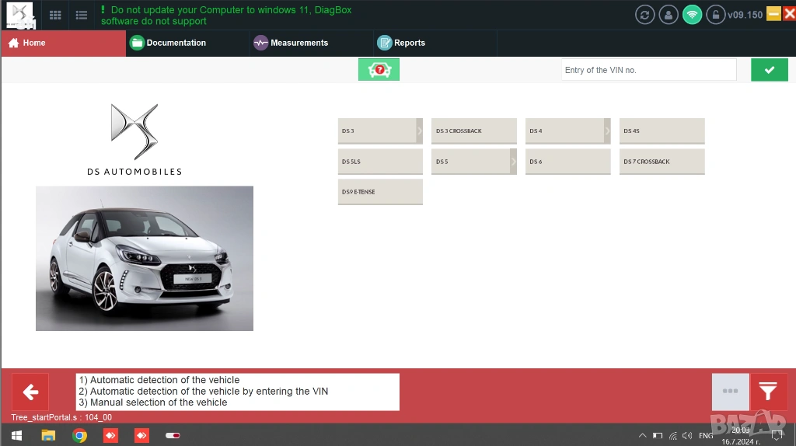
Task: Click the green Wi-Fi connection icon
Action: [692, 14]
